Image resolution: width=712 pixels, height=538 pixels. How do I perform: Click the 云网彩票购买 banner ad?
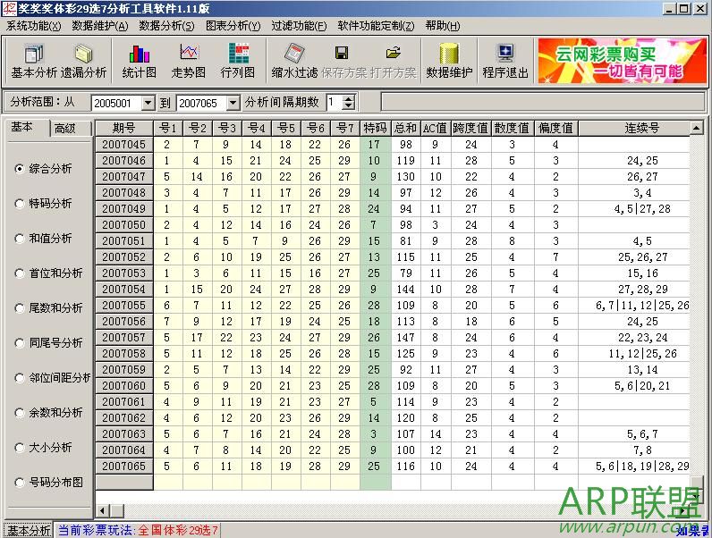coord(621,61)
